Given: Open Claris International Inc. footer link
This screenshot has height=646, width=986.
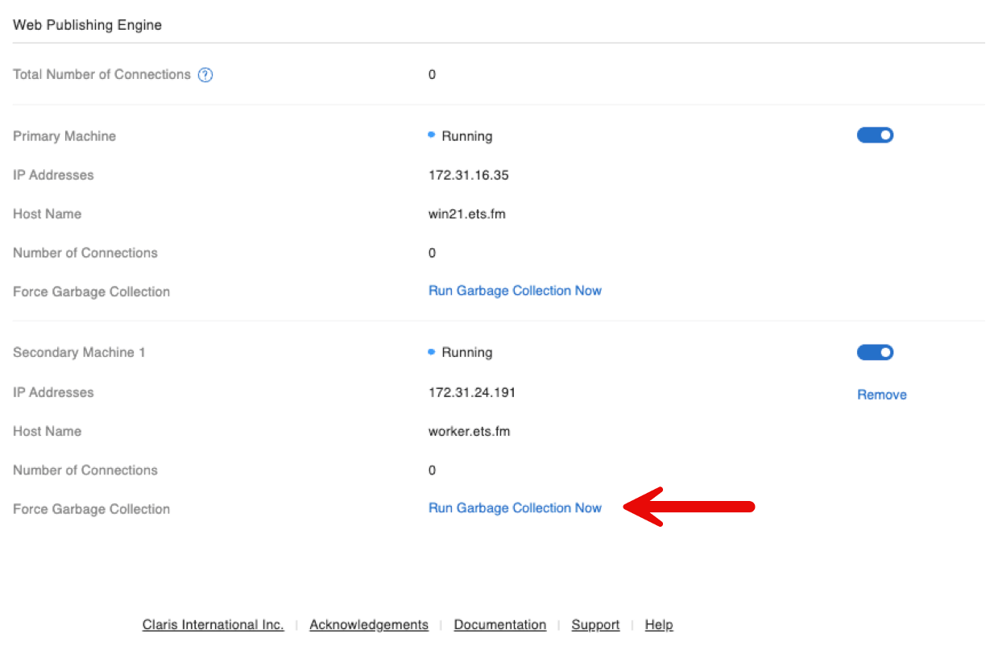Looking at the screenshot, I should point(213,625).
